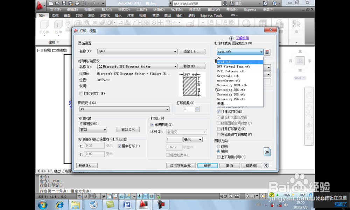Expand the 建模 ribbon panel
Image resolution: width=350 pixels, height=210 pixels.
54,42
